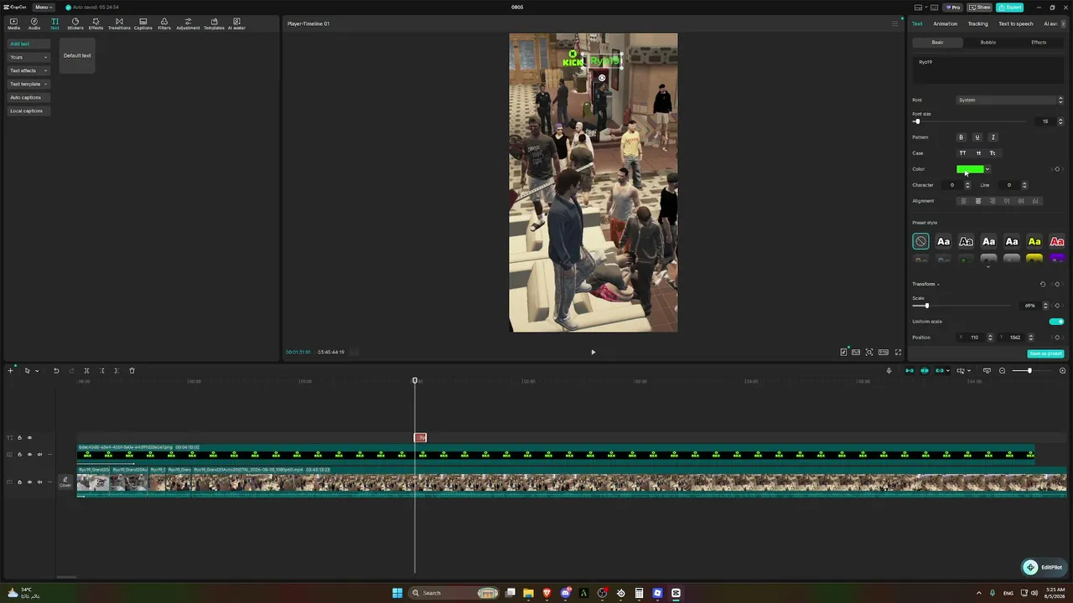This screenshot has width=1073, height=603.
Task: Toggle Uniform scale switch
Action: tap(1056, 322)
